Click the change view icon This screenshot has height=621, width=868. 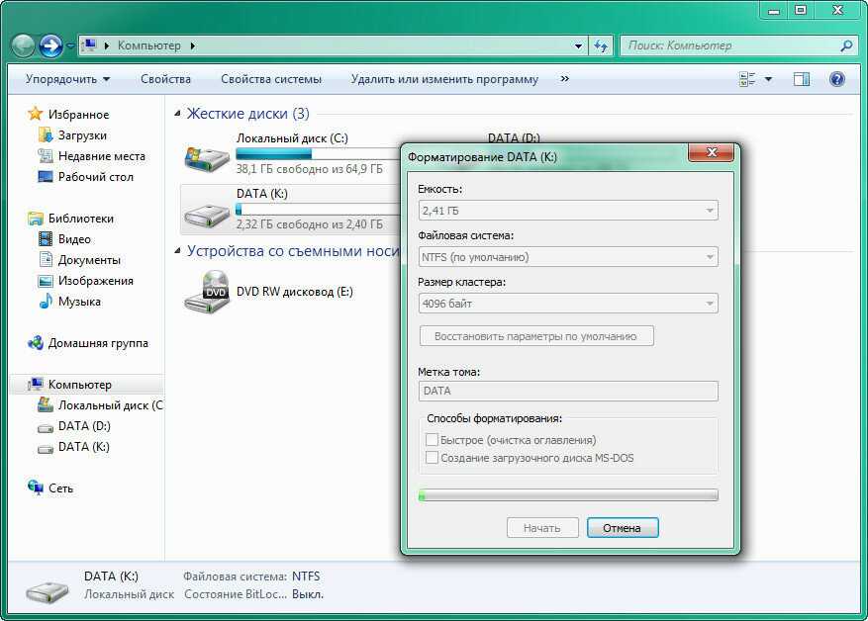coord(747,79)
